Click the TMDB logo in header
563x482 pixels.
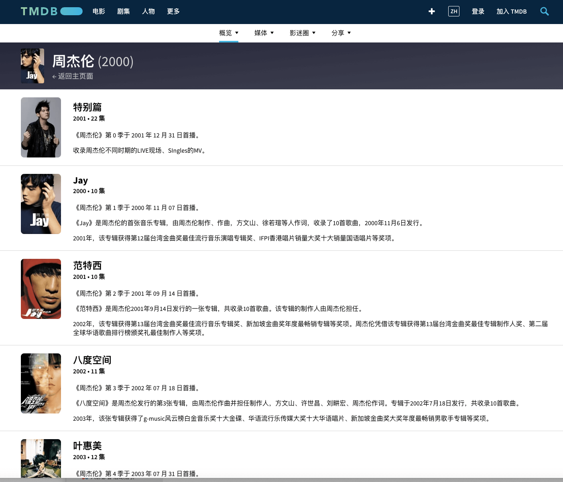pos(51,11)
